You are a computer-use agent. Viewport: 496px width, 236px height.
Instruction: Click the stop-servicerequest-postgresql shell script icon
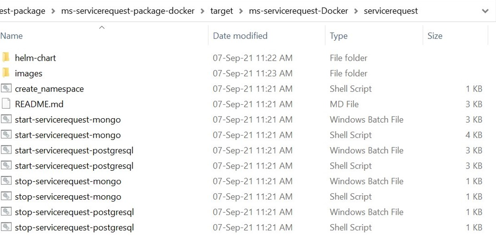pyautogui.click(x=6, y=227)
